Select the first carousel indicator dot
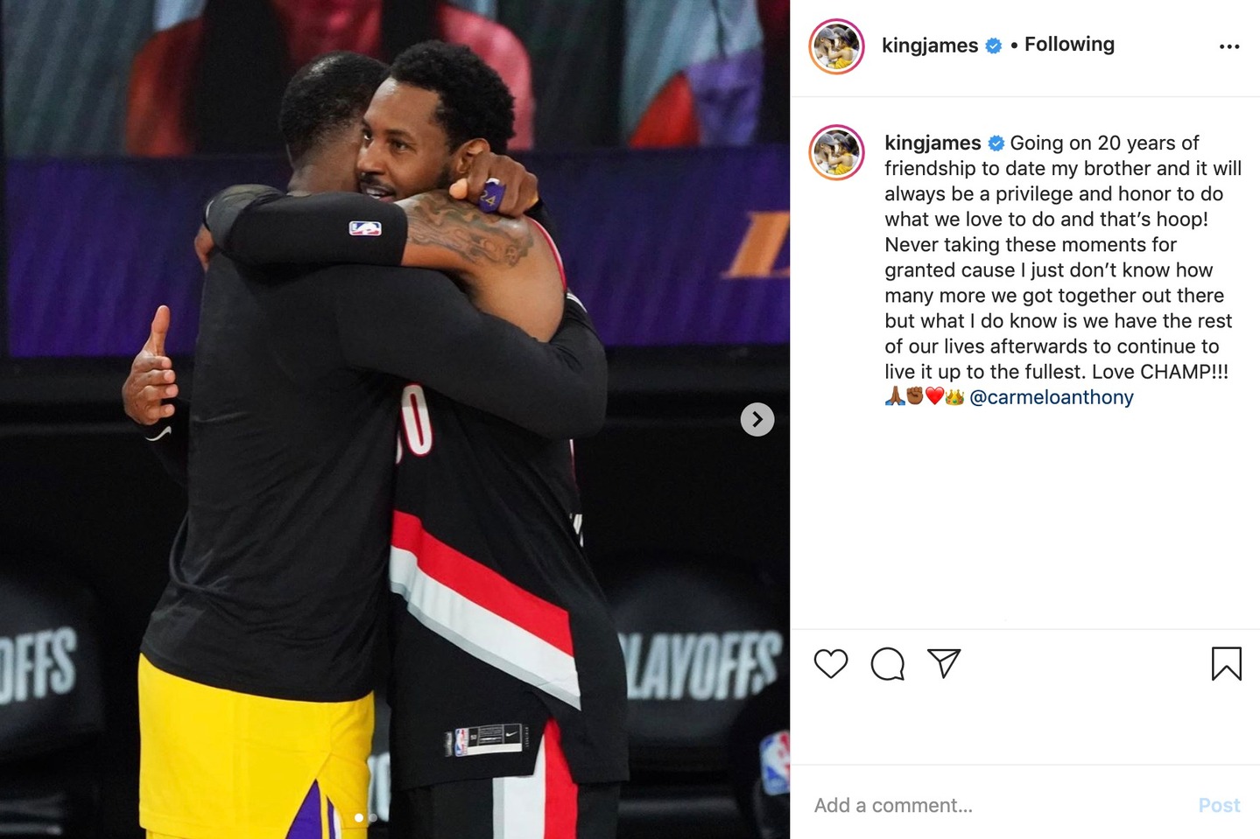 358,818
